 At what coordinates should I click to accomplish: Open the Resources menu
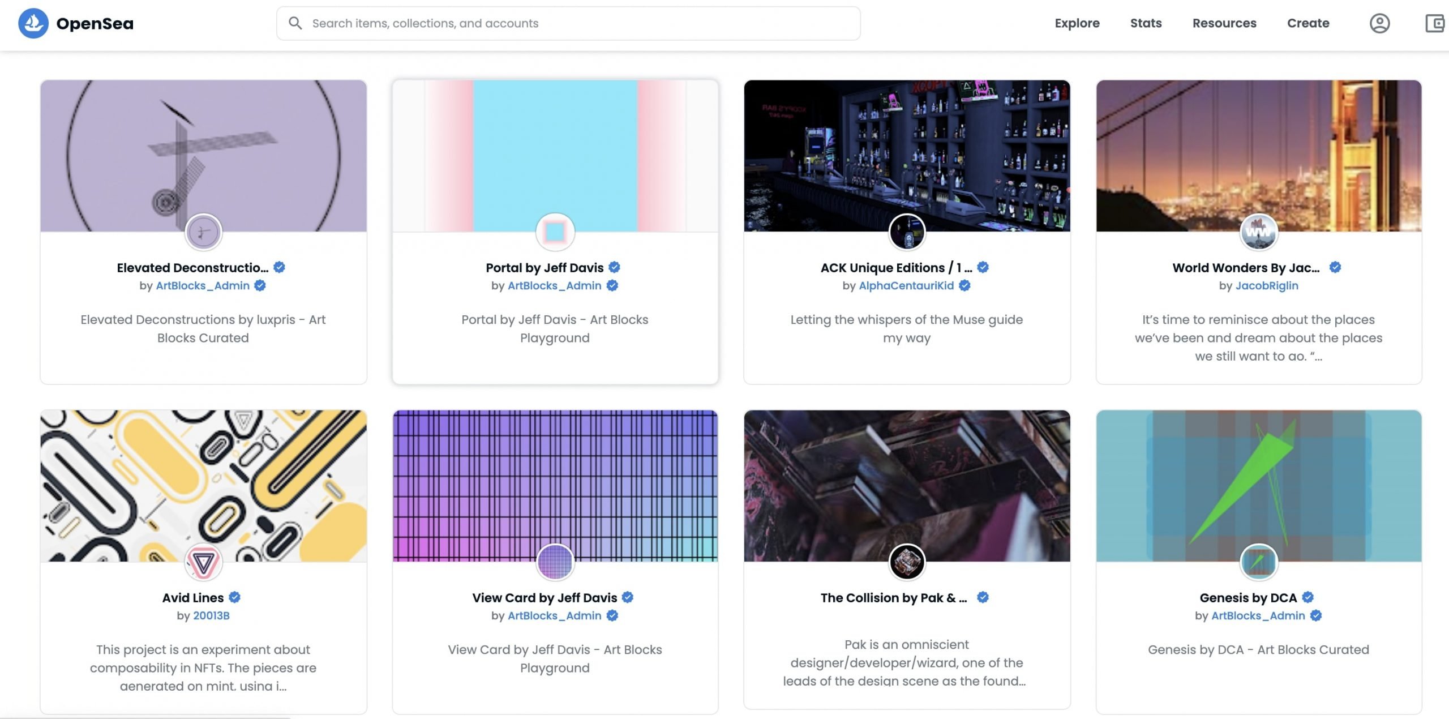[x=1224, y=23]
